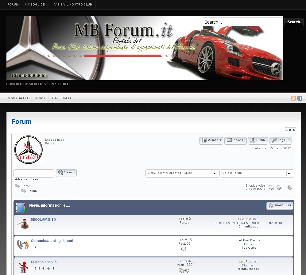Focus the header Search... input field

click(242, 22)
